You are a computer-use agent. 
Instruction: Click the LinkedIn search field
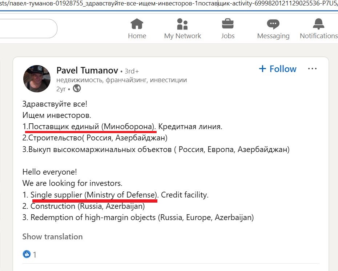[28, 28]
